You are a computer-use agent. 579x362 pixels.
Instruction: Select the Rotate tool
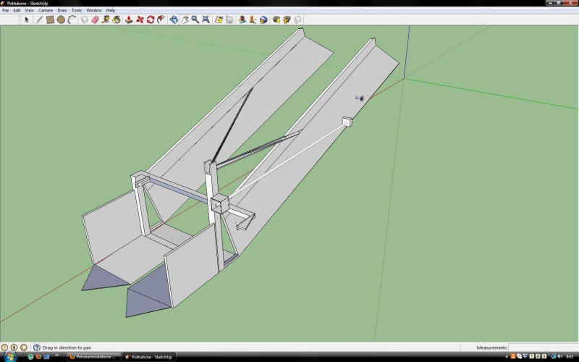click(x=151, y=20)
